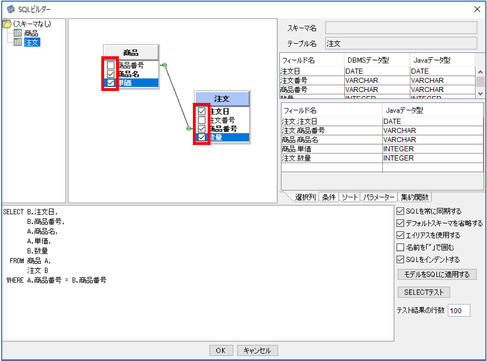Uncheck the 数量 checkbox in 注文 table
This screenshot has height=361, width=487.
[x=201, y=137]
